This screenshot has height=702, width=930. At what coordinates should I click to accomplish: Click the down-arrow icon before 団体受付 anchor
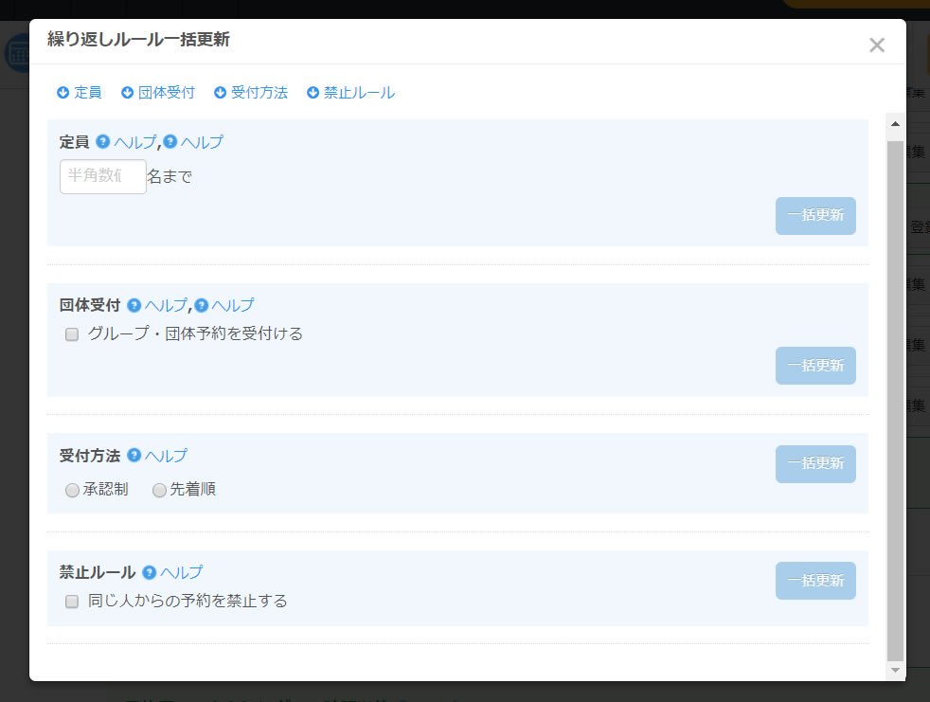click(127, 93)
